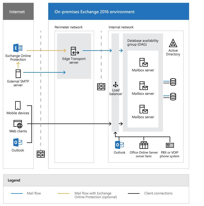This screenshot has height=206, width=204.
Task: Click 'Mail flow with Exchange Online Protection (optional)' text
Action: (x=96, y=195)
